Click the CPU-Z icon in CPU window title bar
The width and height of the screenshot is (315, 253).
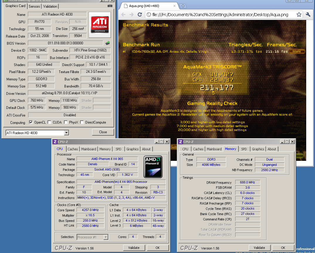(x=55, y=142)
